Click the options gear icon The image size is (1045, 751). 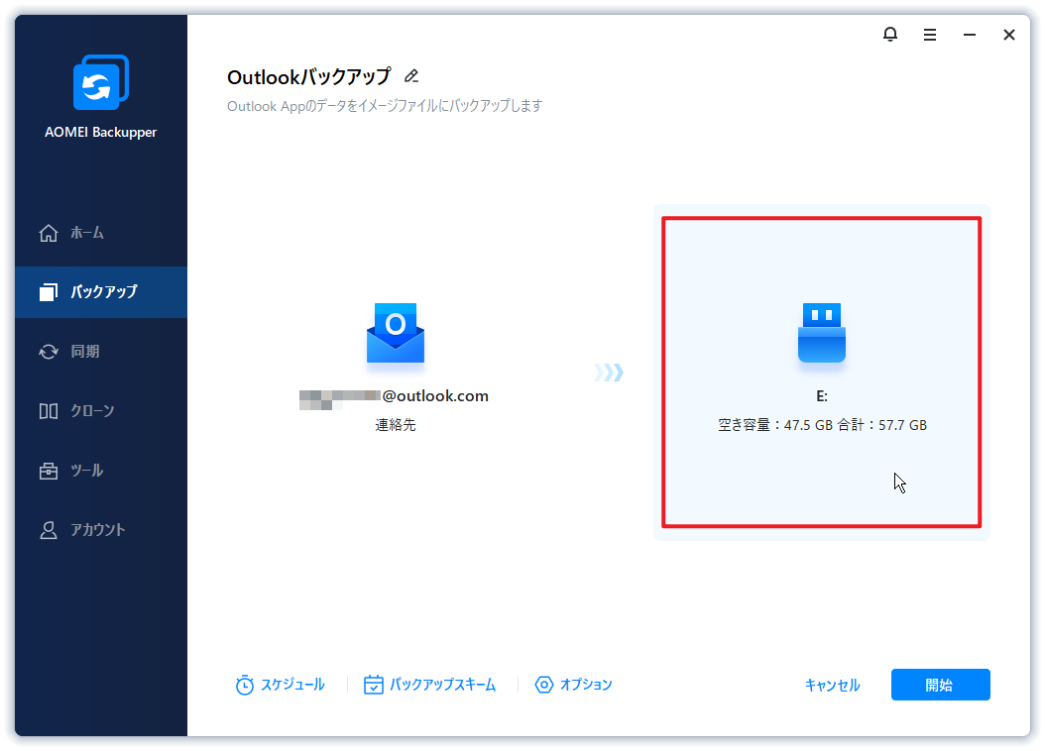[544, 685]
